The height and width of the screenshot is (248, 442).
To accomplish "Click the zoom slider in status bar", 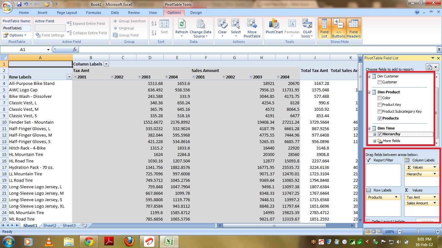I will [x=418, y=232].
